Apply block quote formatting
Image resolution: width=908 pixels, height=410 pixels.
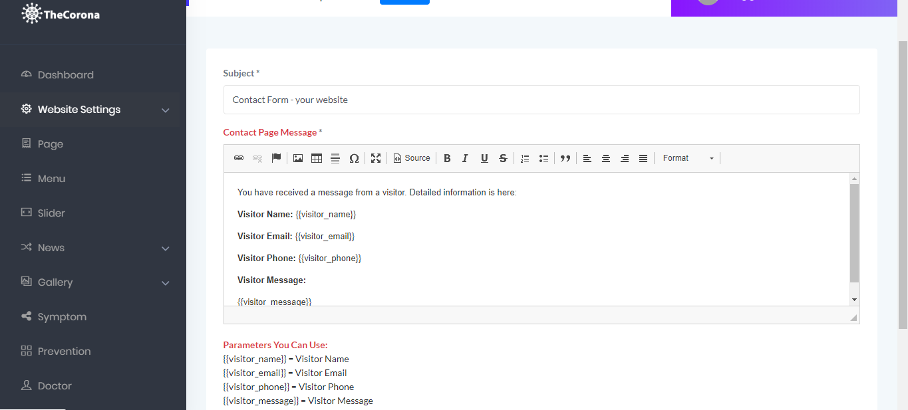coord(565,158)
